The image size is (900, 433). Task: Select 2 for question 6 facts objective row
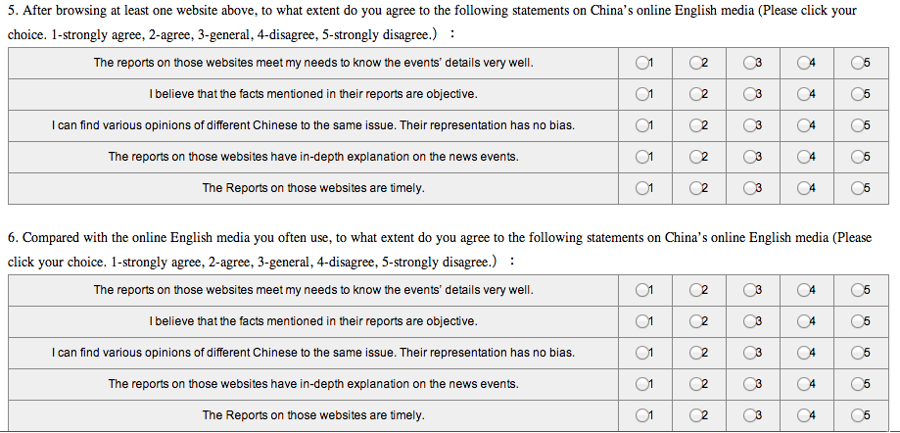coord(695,321)
